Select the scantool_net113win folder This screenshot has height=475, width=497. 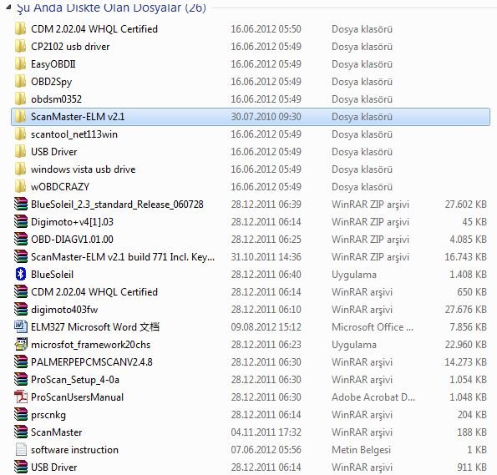point(251,134)
